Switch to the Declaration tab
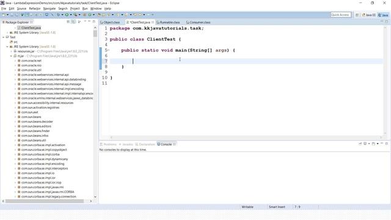Screen dimensions: 391x220 [145, 144]
